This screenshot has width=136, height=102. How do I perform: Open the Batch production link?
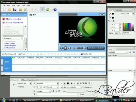[10, 48]
